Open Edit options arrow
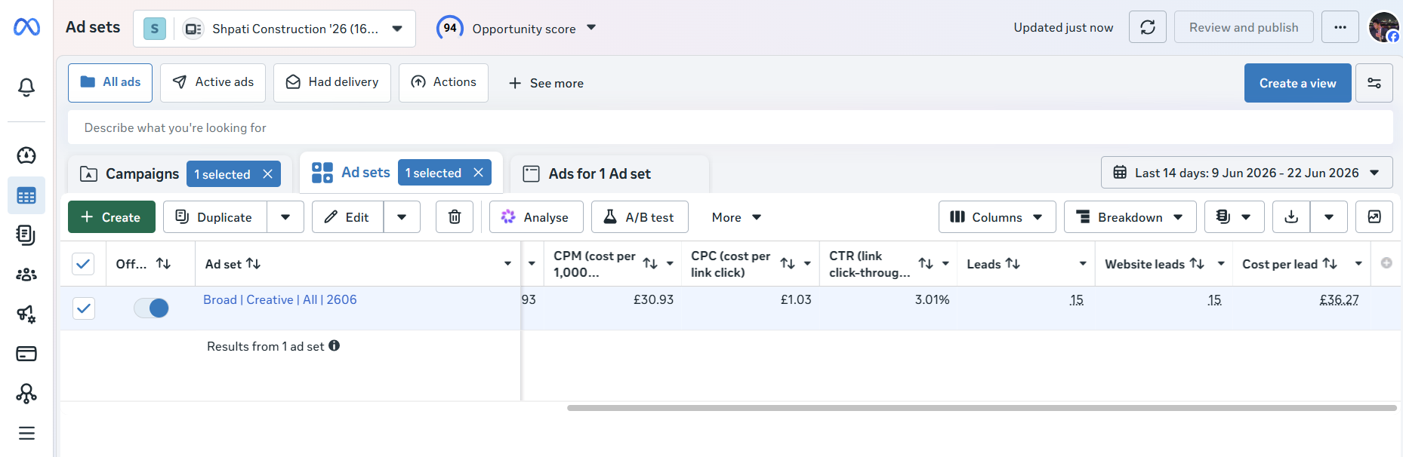Viewport: 1403px width, 457px height. tap(402, 217)
